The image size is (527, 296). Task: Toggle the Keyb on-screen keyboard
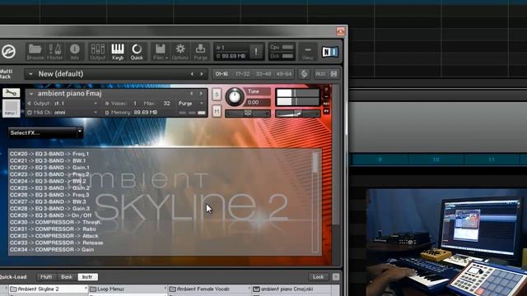118,52
